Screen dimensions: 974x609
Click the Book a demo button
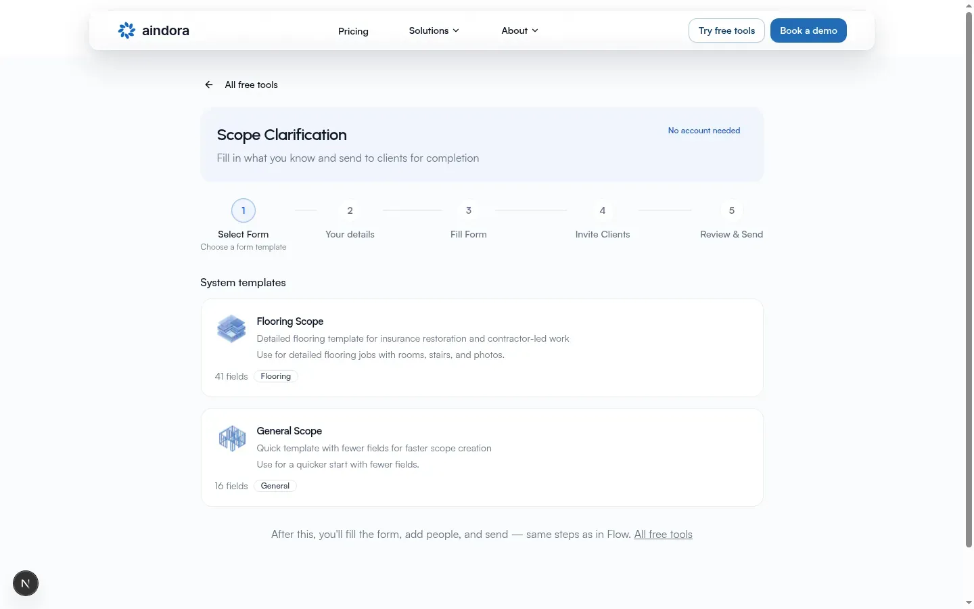tap(808, 30)
